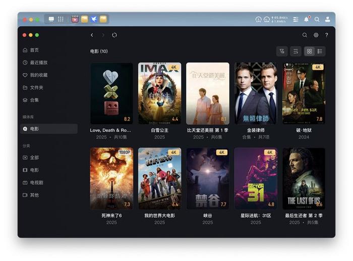Click the 8.2 rating on Love, Death poster
The image size is (353, 261).
[127, 119]
